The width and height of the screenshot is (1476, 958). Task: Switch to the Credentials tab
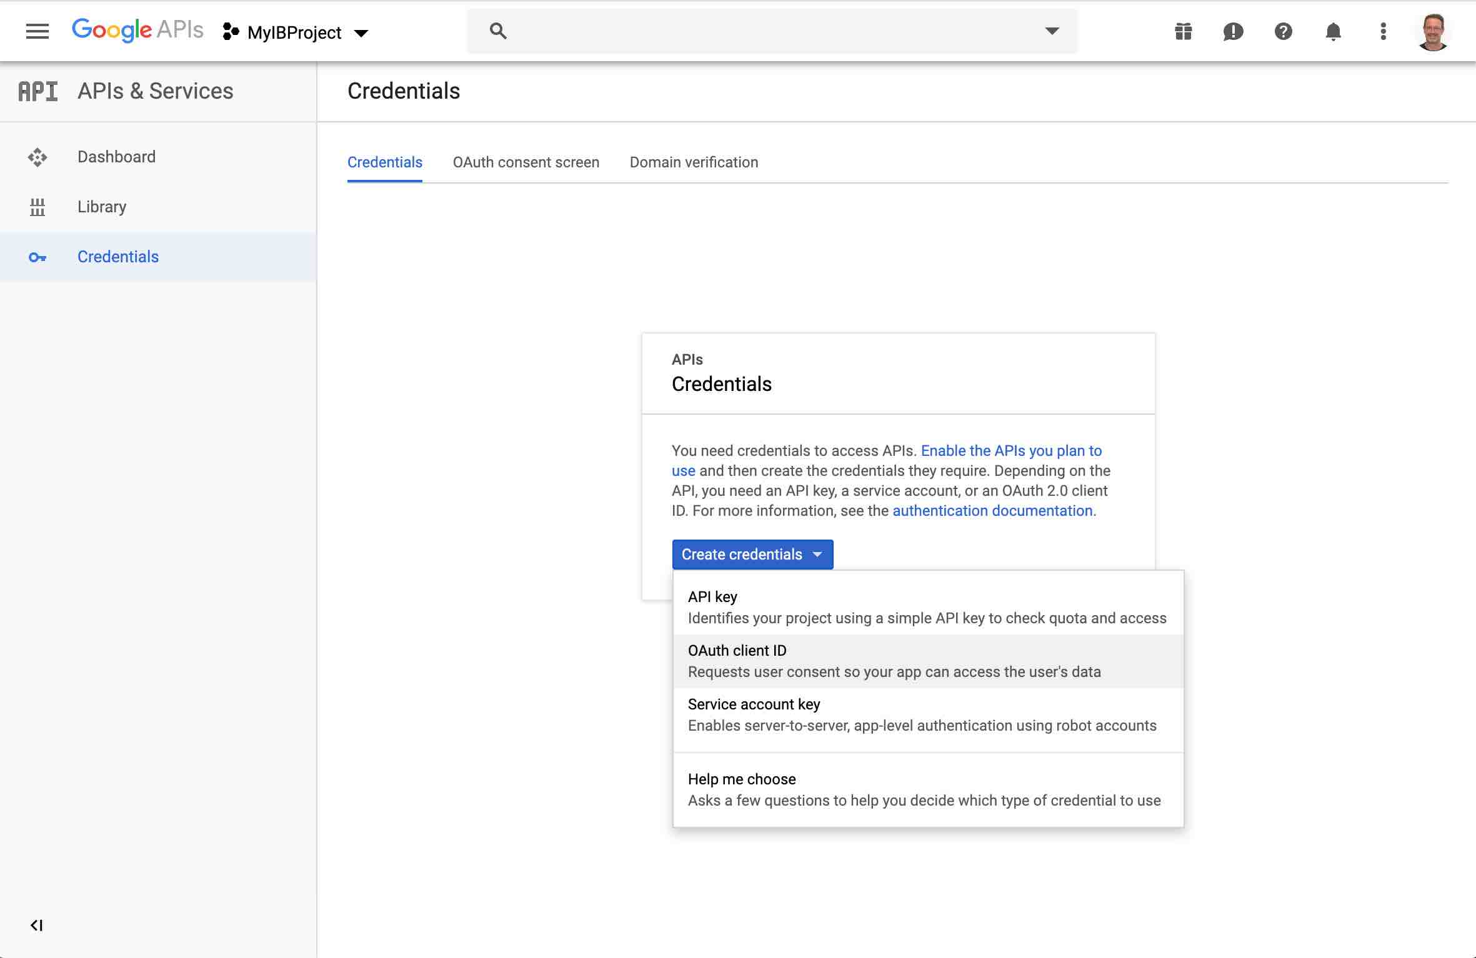pyautogui.click(x=385, y=162)
